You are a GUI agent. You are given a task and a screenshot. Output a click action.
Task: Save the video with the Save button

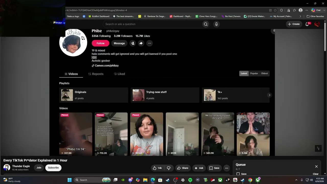214,168
